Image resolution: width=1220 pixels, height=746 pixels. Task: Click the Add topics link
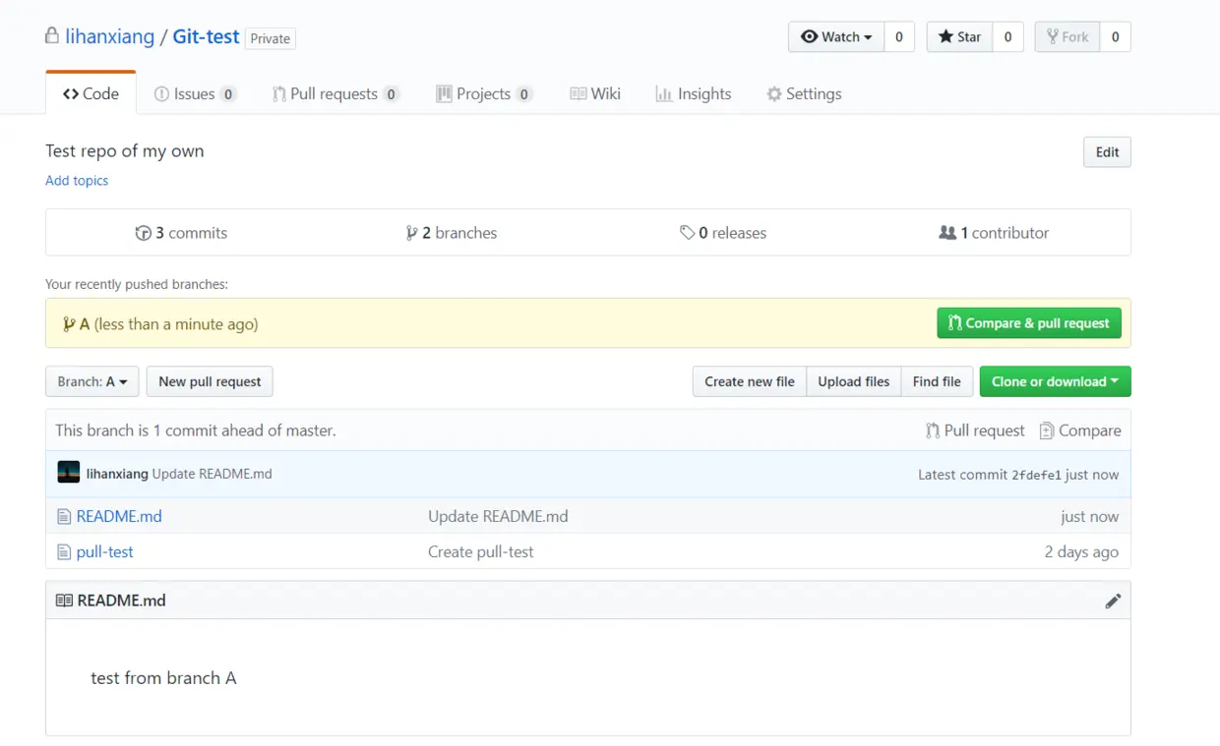[77, 181]
